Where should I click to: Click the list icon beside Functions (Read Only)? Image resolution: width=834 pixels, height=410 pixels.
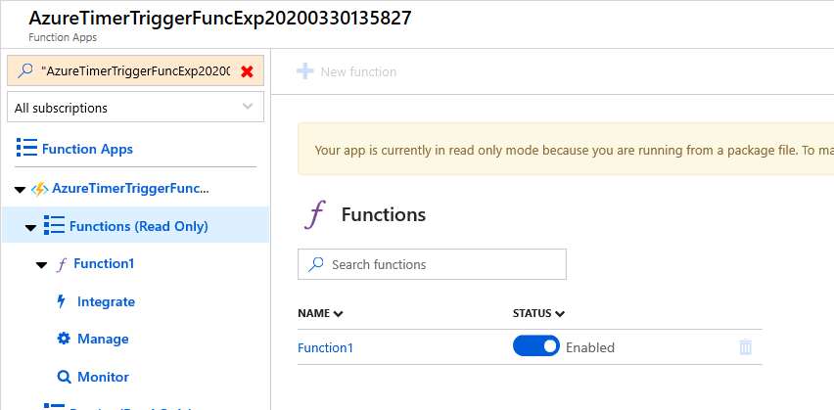point(54,225)
